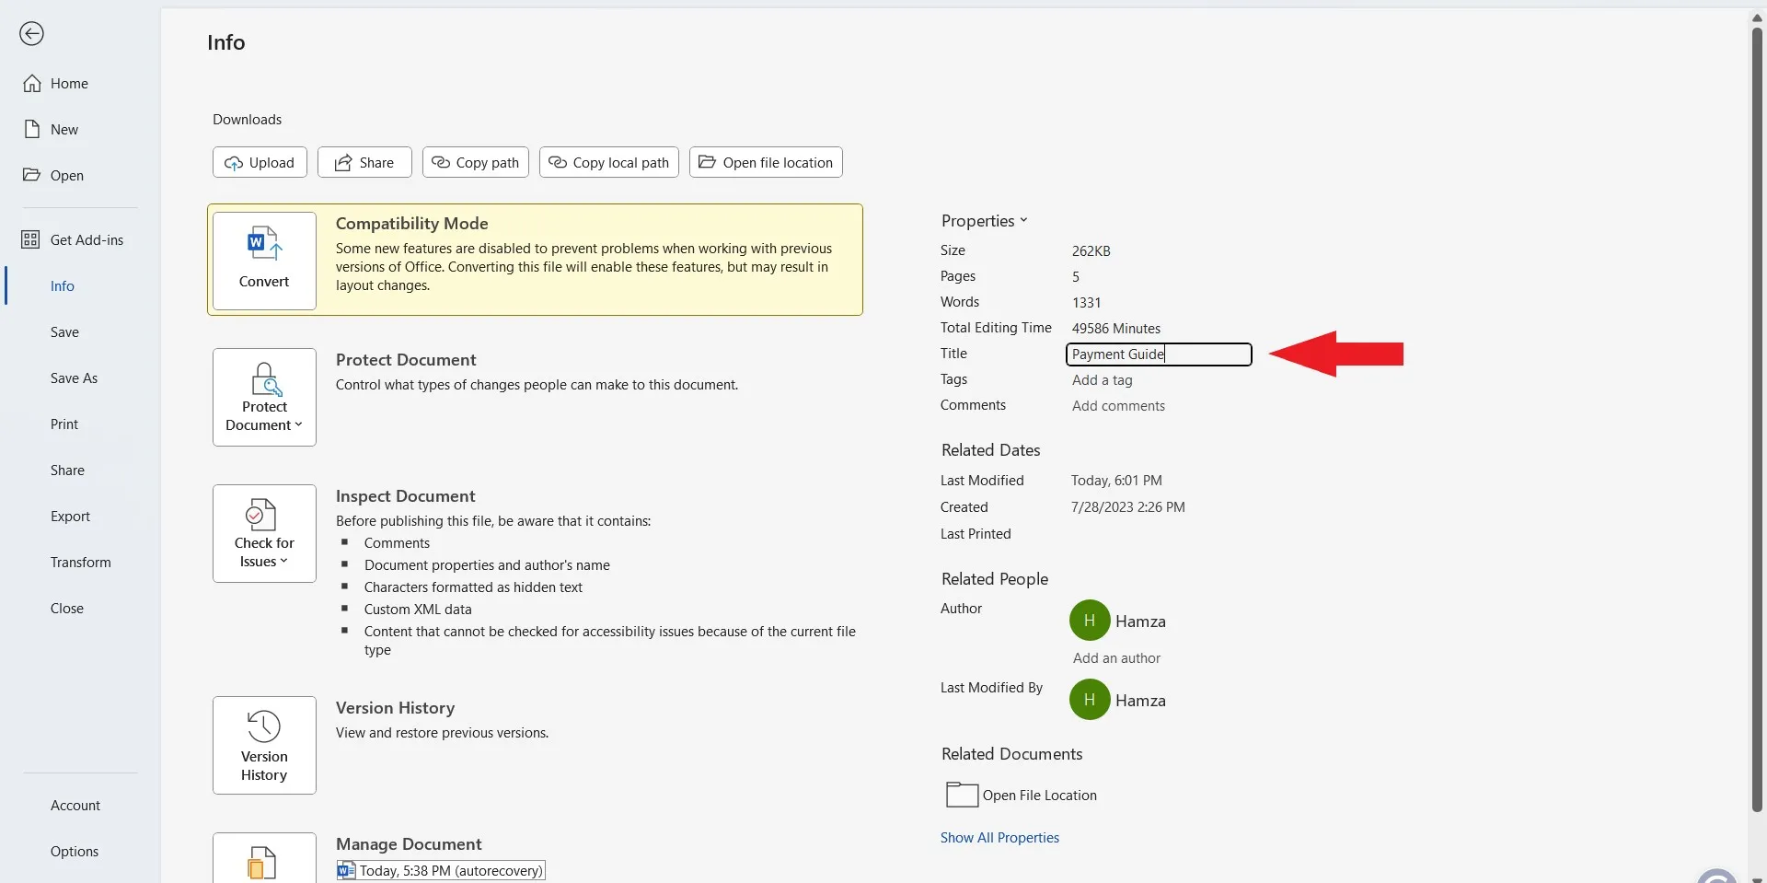Open the Get Add-ins panel
Image resolution: width=1767 pixels, height=883 pixels.
point(86,239)
